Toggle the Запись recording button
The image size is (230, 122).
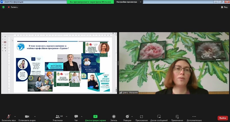pos(114,117)
